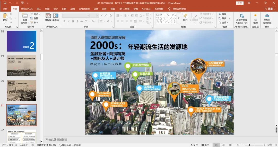Click 辅助功能: 一切就绪 accessibility status
The width and height of the screenshot is (278, 147).
tap(70, 145)
